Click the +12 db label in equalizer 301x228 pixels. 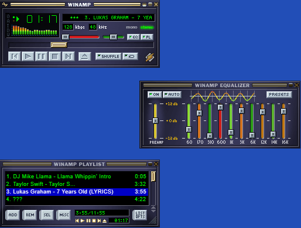pyautogui.click(x=172, y=104)
